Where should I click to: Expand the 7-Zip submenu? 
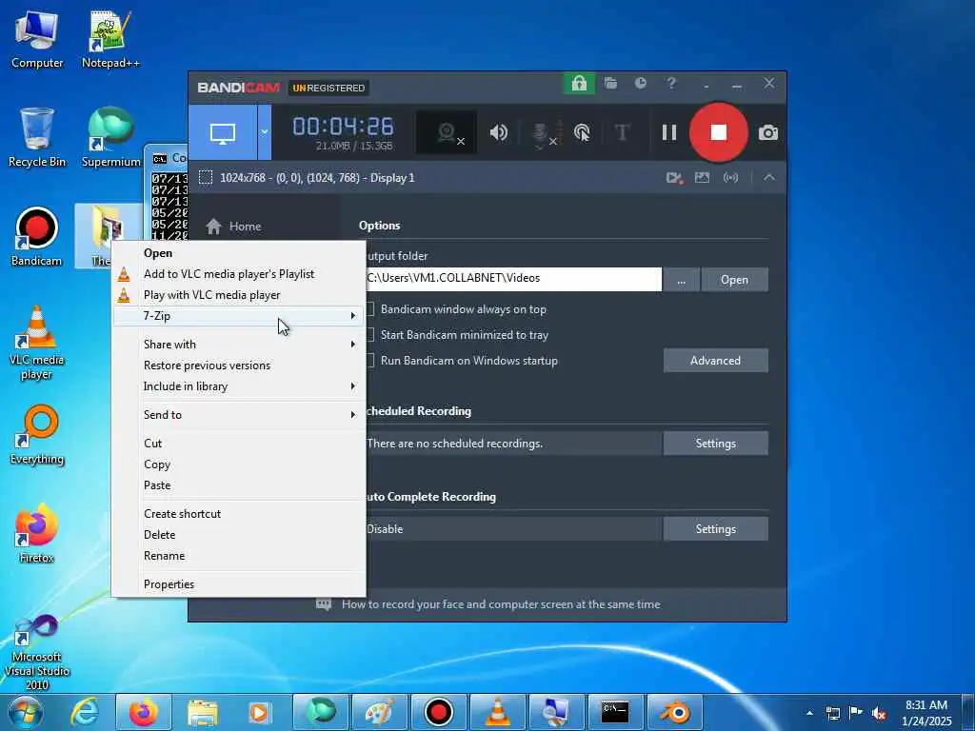tap(239, 316)
